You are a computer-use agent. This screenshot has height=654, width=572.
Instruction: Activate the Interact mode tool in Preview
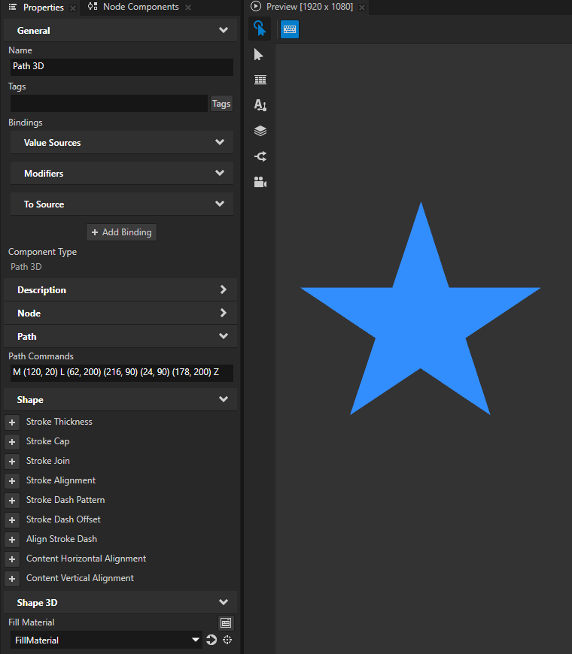(x=260, y=29)
